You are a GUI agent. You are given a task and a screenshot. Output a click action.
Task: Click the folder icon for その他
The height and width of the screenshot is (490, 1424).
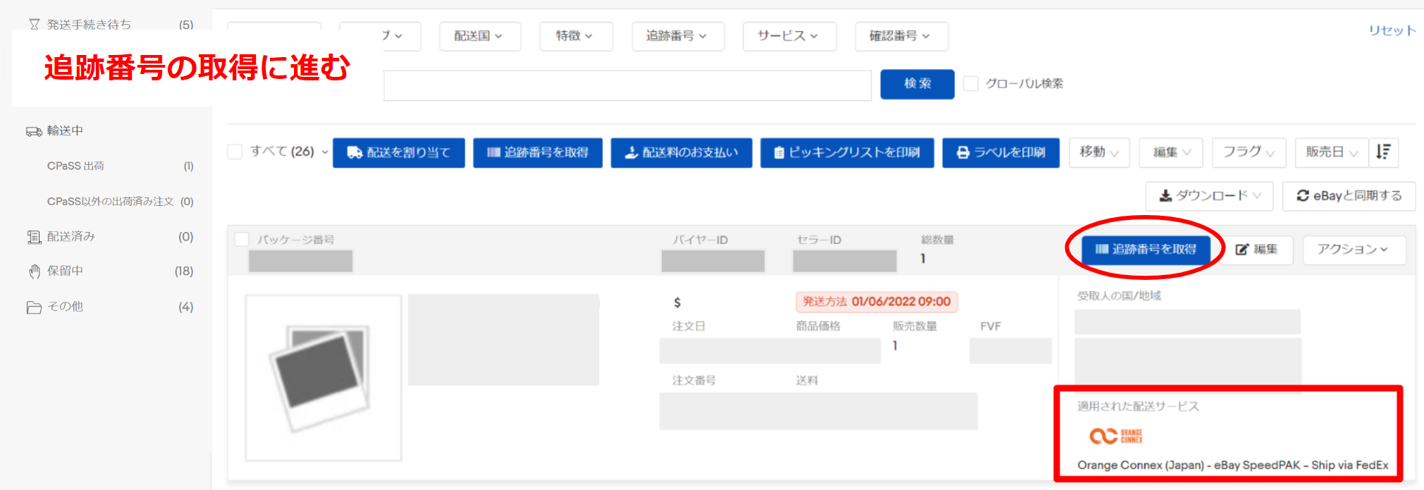34,307
